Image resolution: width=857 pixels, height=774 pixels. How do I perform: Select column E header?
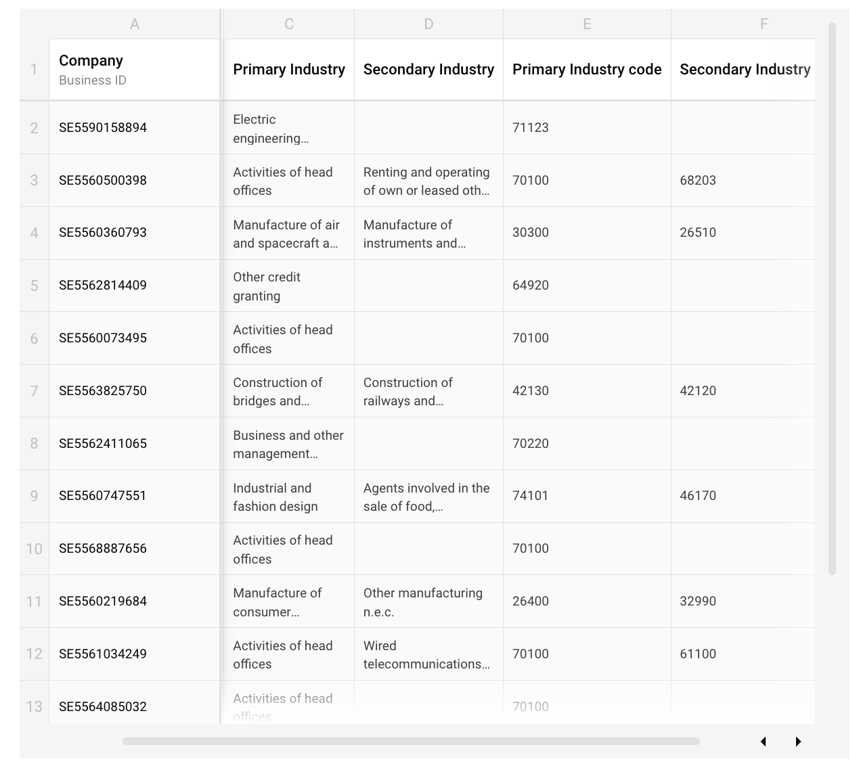click(587, 24)
